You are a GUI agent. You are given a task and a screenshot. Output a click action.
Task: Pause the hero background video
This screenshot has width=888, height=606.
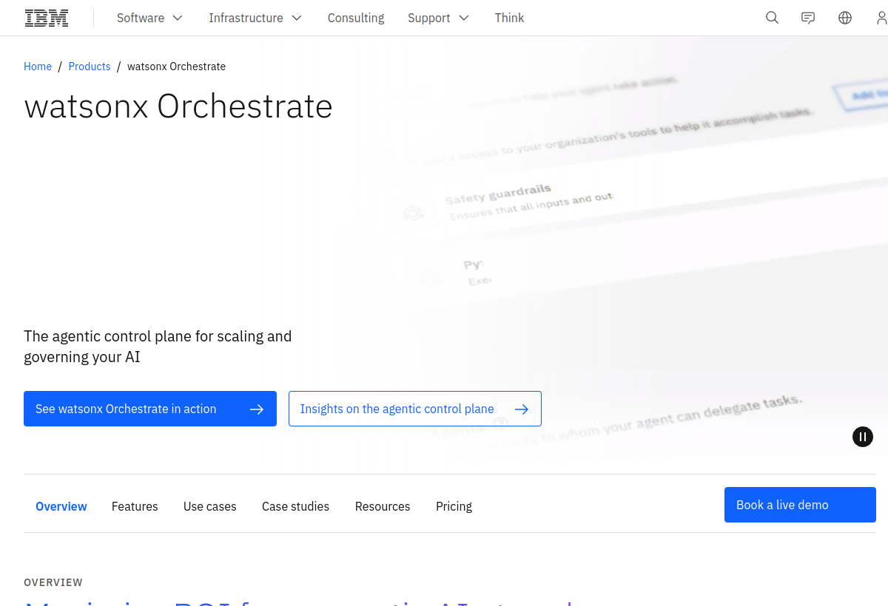(863, 437)
